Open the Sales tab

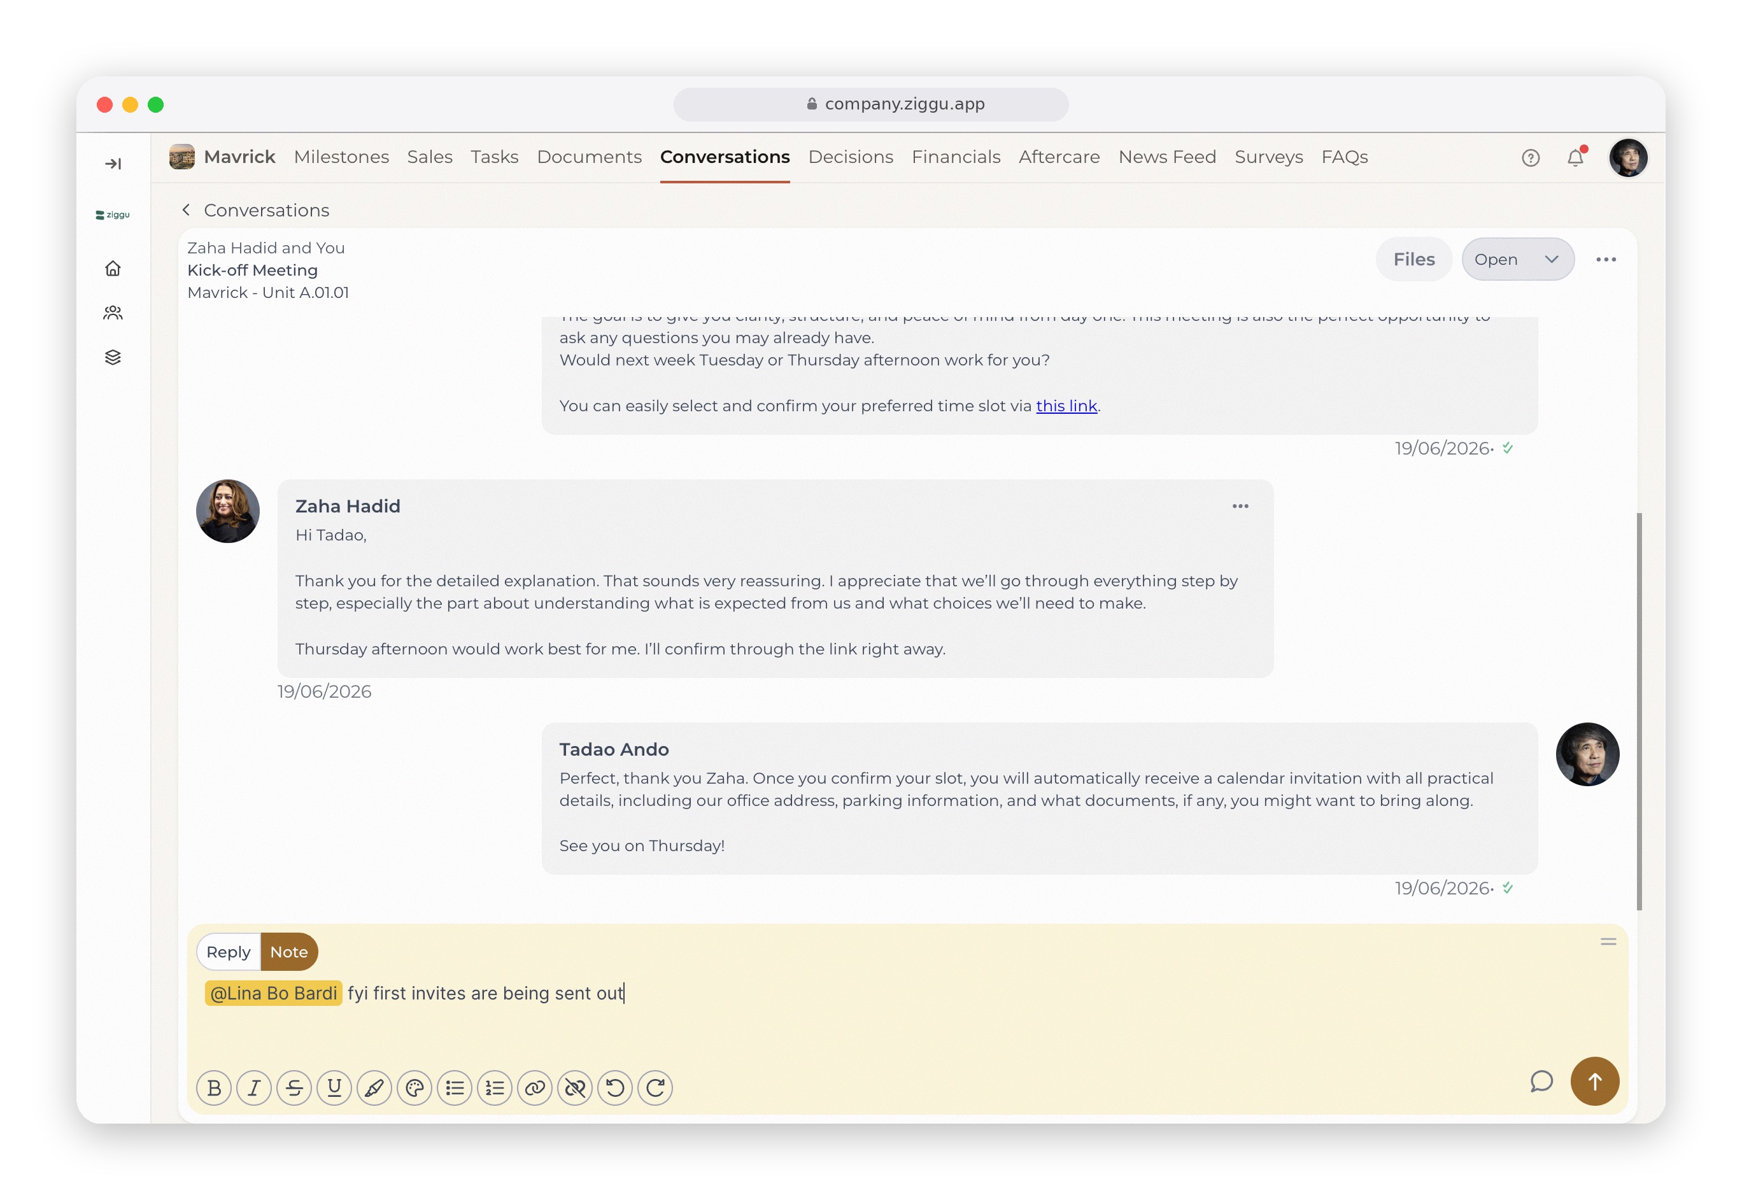click(430, 157)
